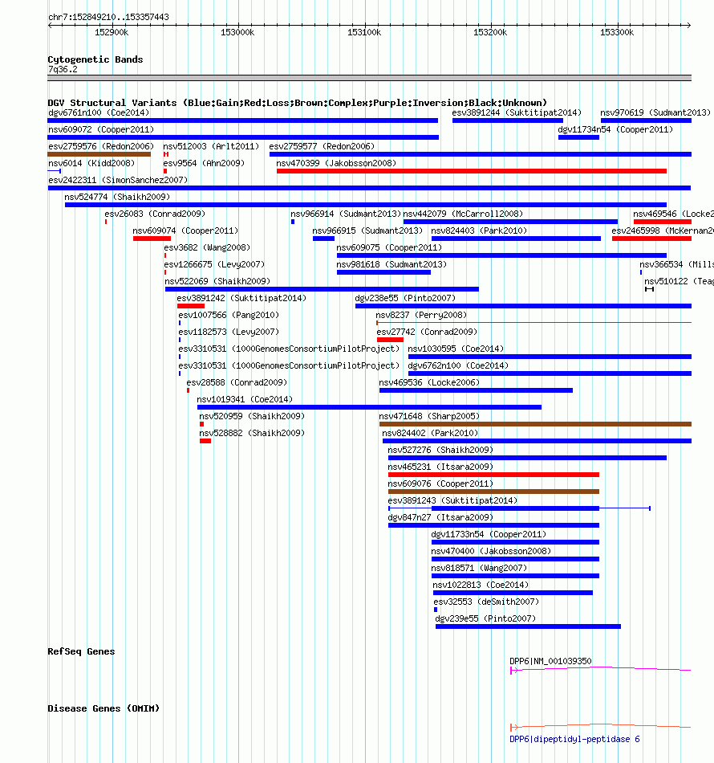The height and width of the screenshot is (763, 714).
Task: Open the esv1182573 (Levy2007) label
Action: (x=229, y=332)
